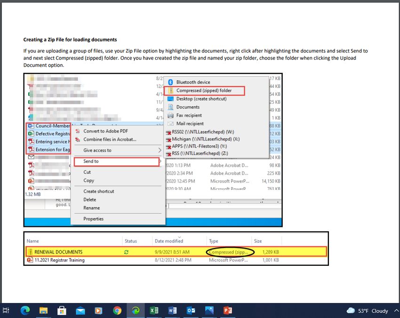The image size is (400, 318).
Task: Switch to Word on the taskbar
Action: pos(172,310)
